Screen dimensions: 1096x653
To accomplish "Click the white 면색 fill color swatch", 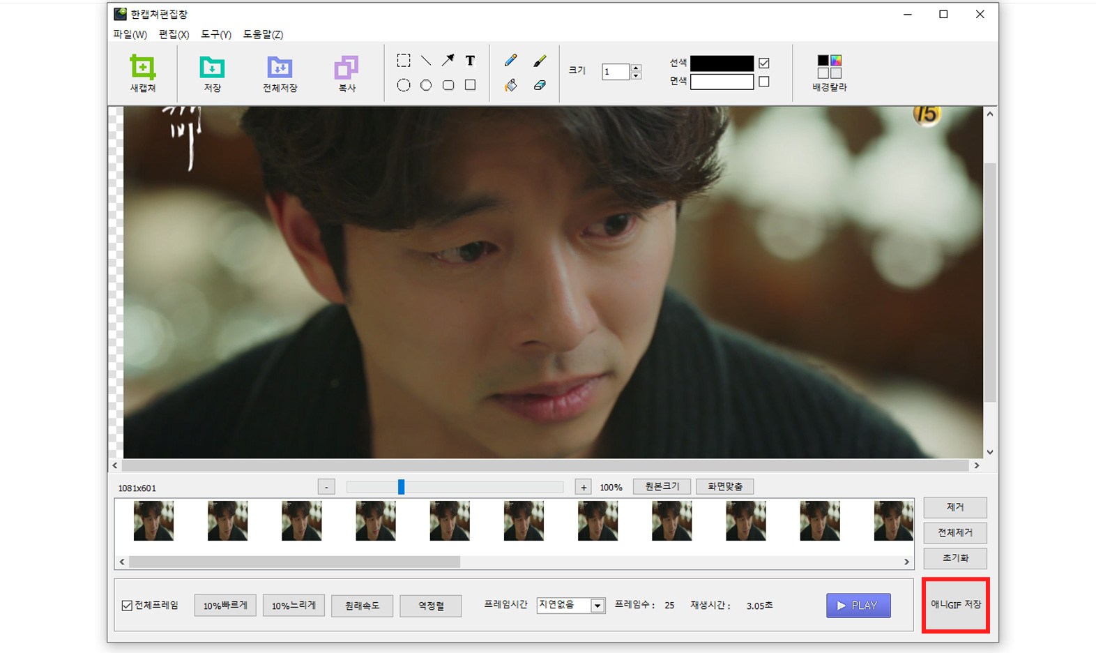I will pos(722,82).
